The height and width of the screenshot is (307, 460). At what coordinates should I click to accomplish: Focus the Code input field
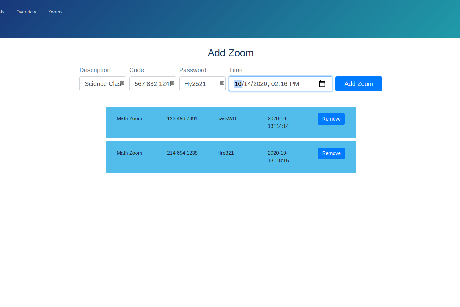(153, 84)
